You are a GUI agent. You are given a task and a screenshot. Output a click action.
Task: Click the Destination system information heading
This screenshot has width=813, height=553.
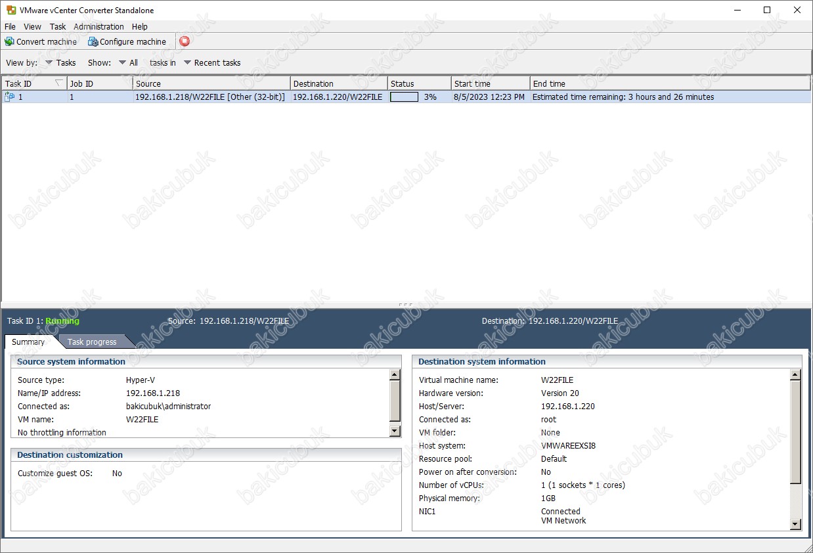click(x=482, y=362)
